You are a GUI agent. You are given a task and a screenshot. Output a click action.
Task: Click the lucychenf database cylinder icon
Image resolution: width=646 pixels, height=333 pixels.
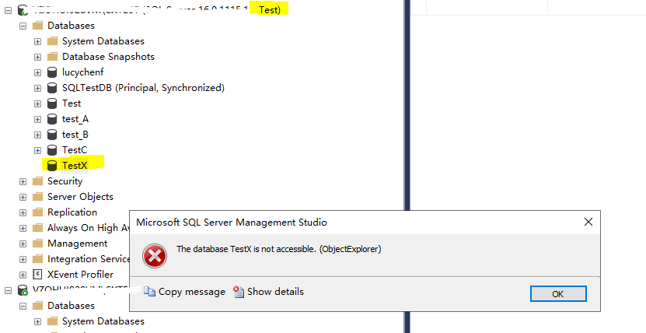52,72
